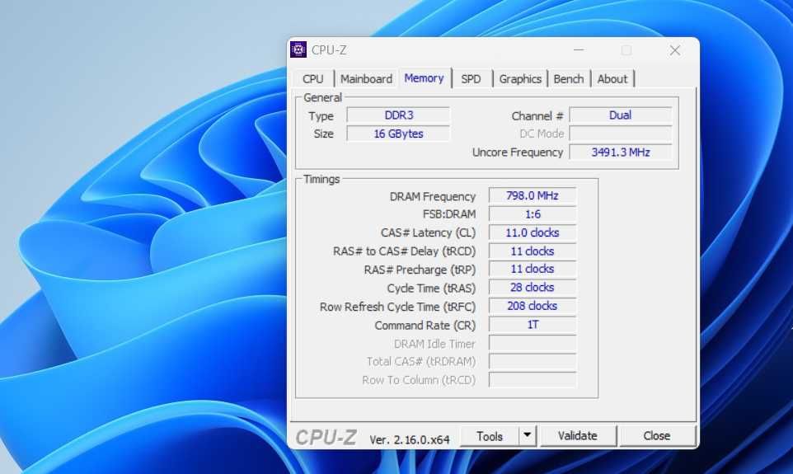The image size is (793, 474).
Task: Click the 16 GBytes size field
Action: point(398,134)
